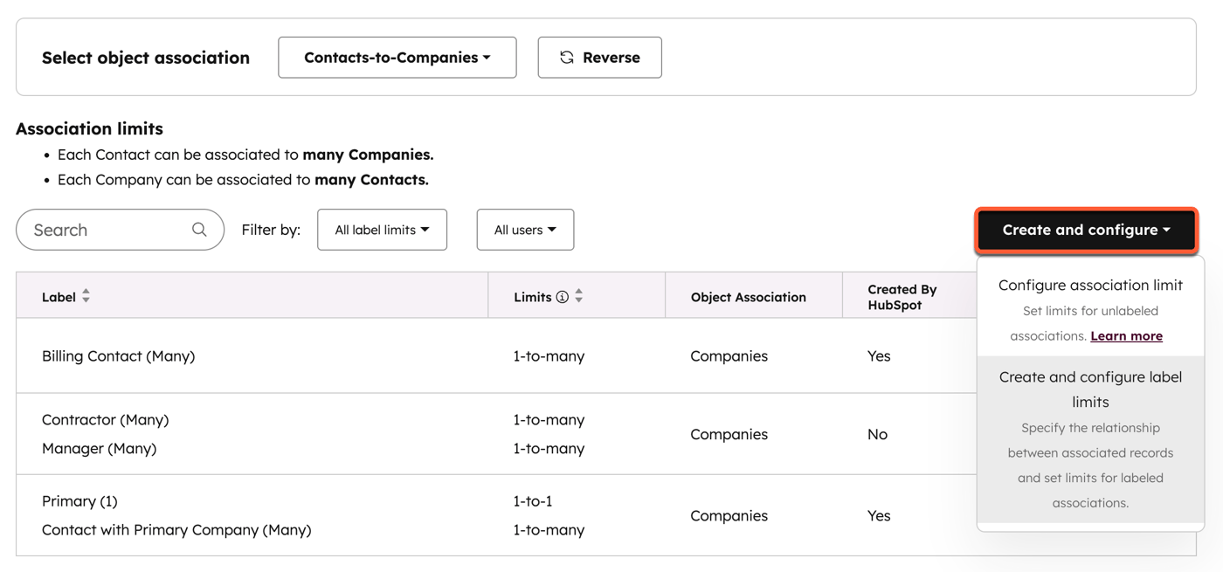Click the Contractor (Many) label entry

(105, 419)
